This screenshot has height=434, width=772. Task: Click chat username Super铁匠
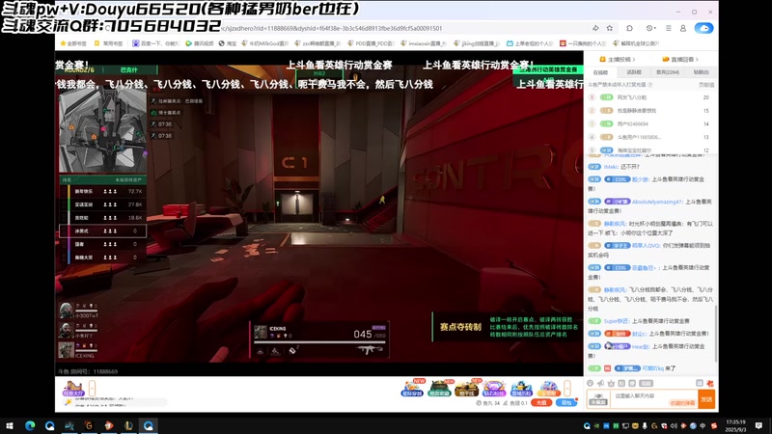coord(617,321)
